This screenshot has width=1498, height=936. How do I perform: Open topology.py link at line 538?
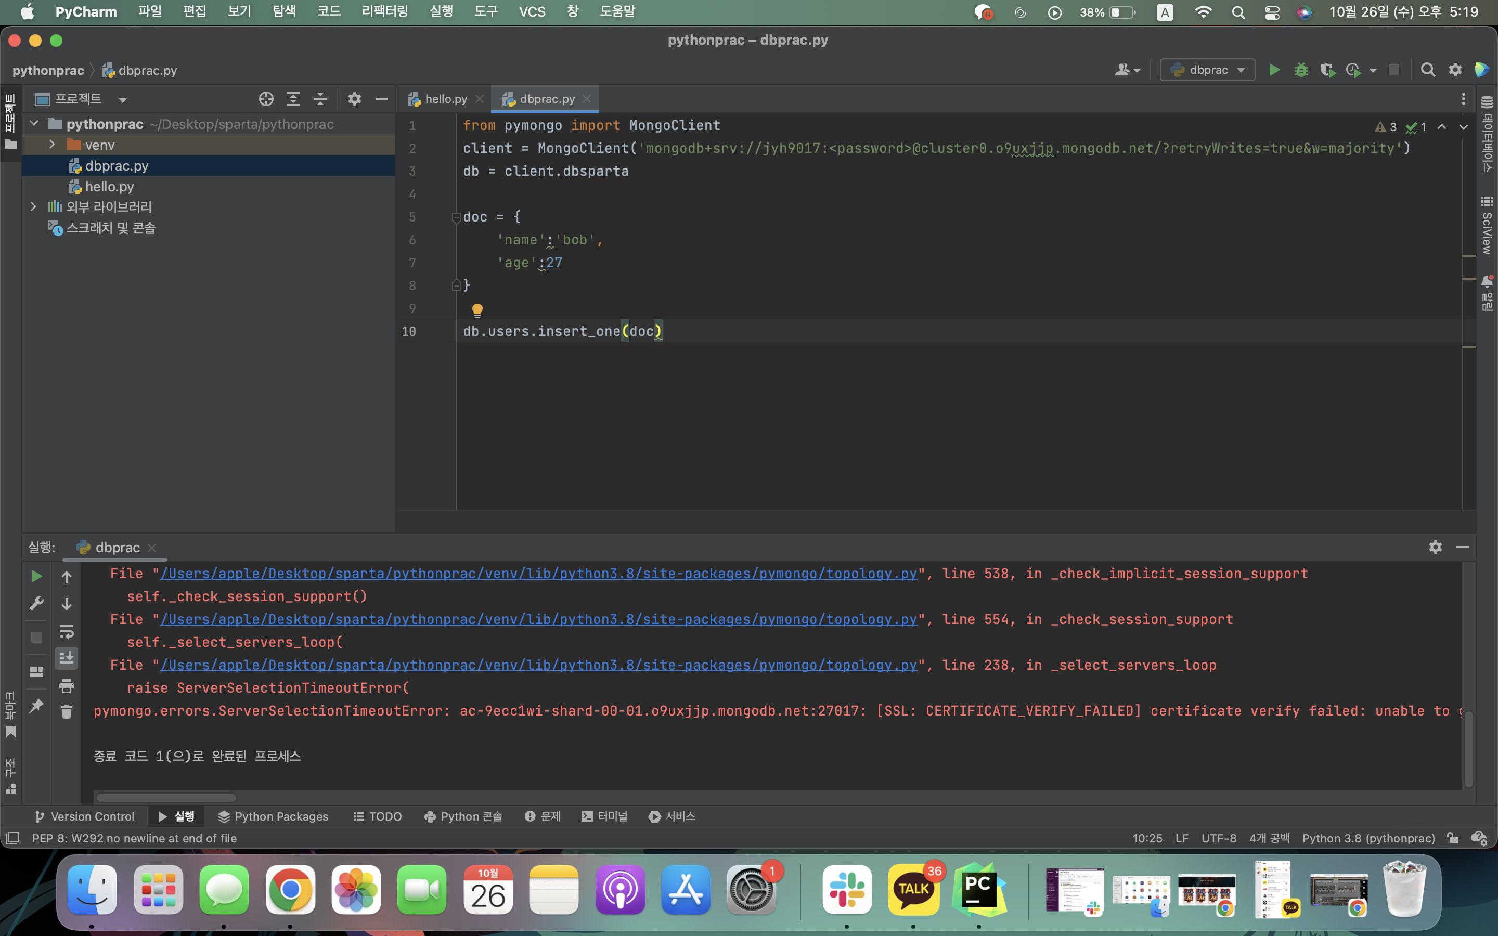click(x=538, y=574)
